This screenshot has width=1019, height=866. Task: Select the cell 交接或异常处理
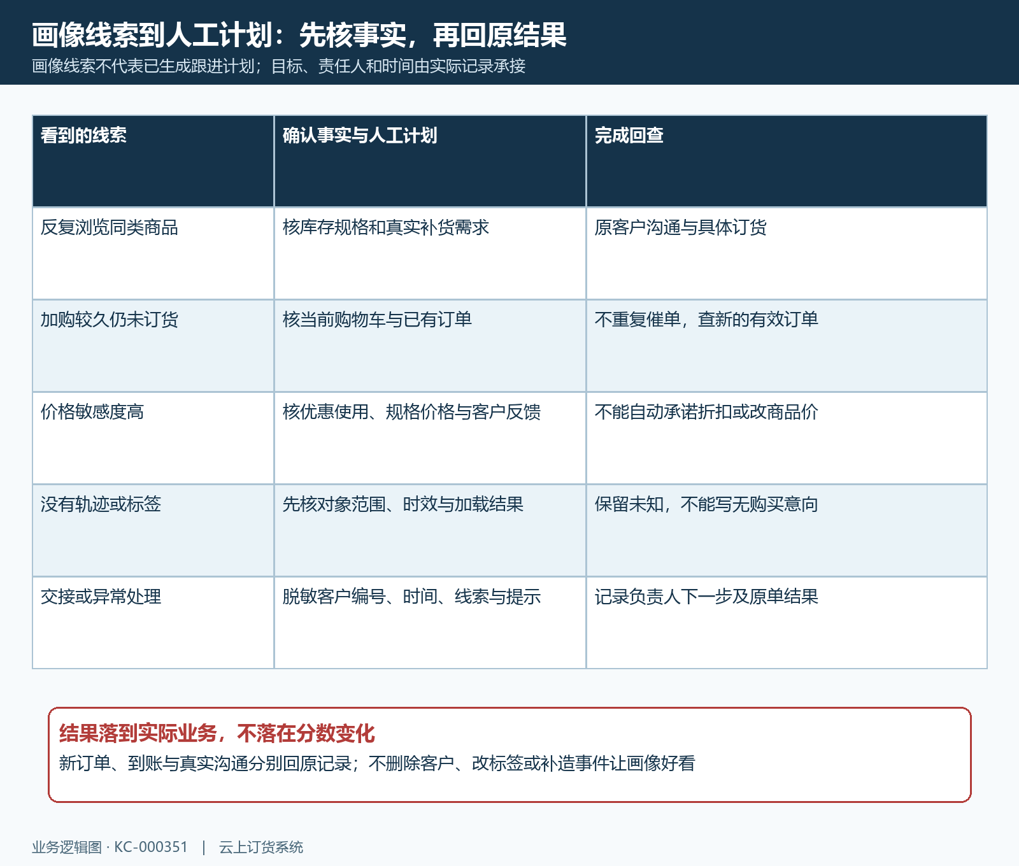click(153, 623)
